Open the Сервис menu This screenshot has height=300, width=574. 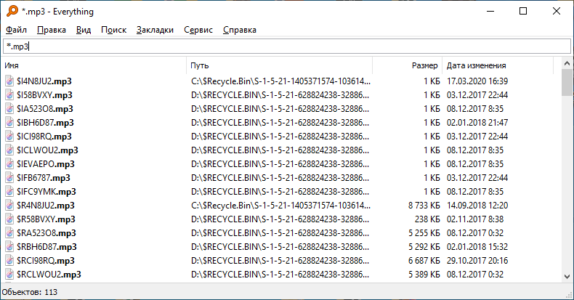tap(198, 30)
